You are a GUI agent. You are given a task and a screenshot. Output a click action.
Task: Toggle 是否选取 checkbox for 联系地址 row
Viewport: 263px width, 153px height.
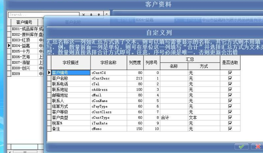point(230,89)
